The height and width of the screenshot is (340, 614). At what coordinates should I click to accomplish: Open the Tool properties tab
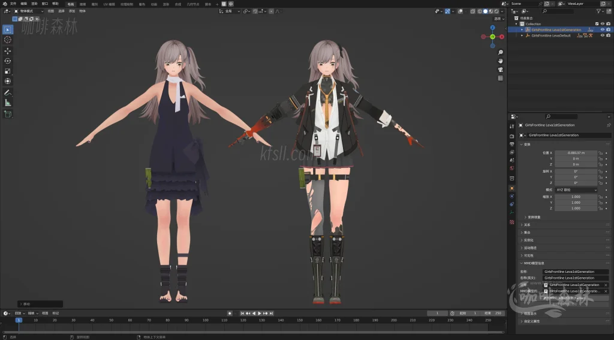[x=512, y=126]
